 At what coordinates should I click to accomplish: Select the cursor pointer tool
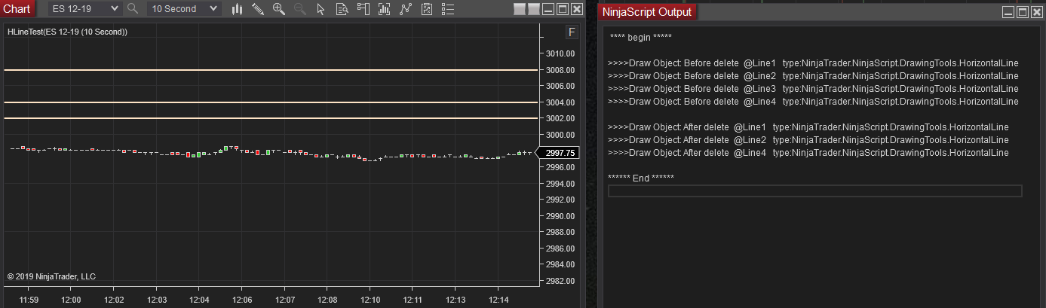(x=321, y=9)
